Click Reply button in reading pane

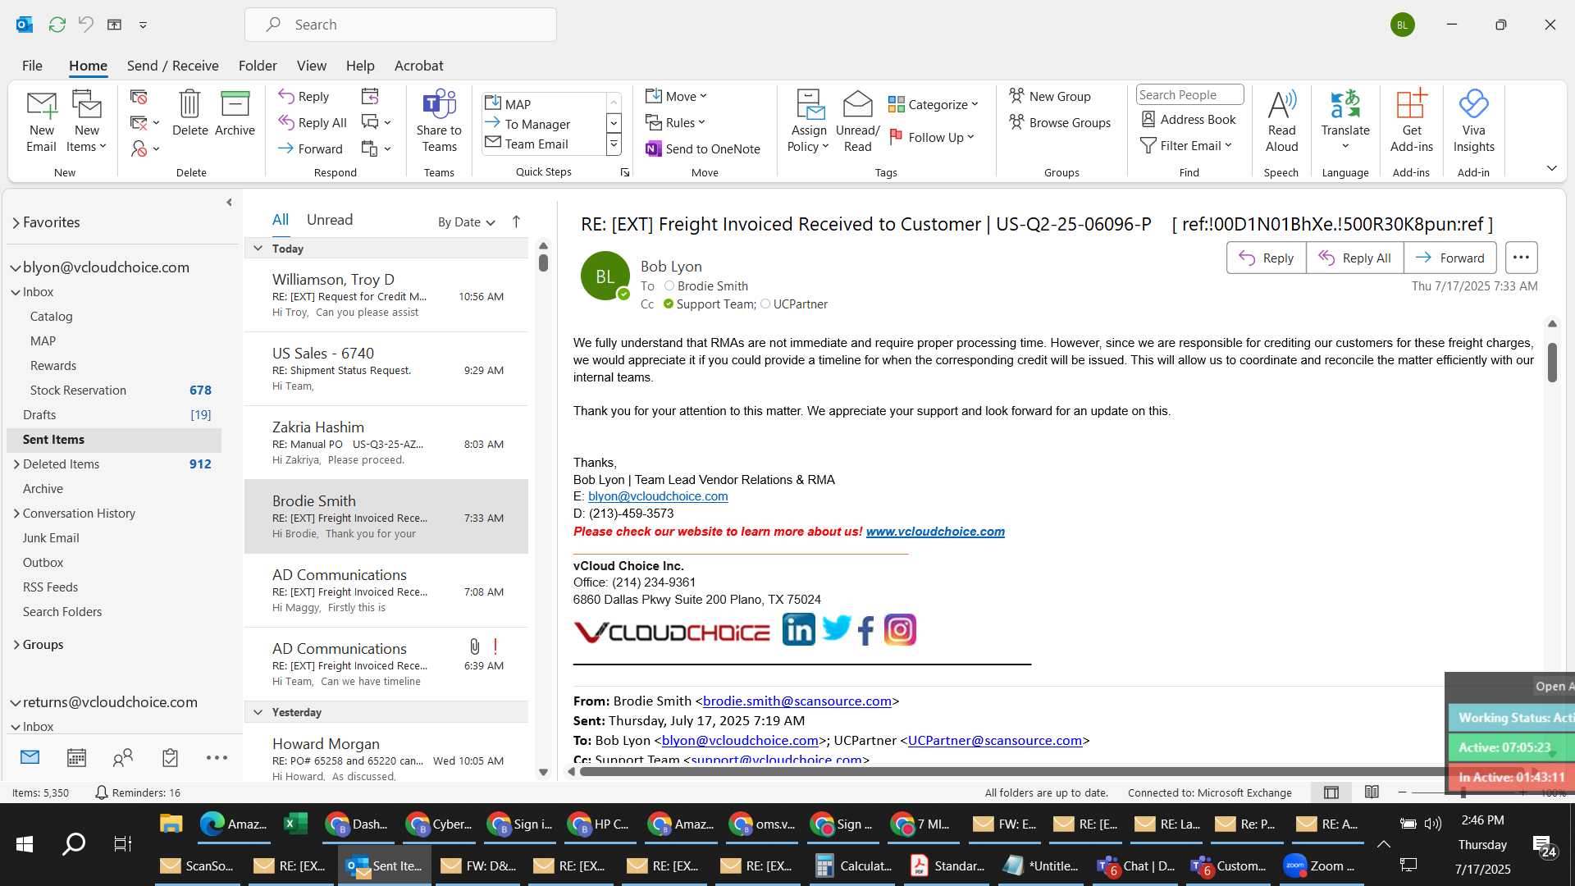click(x=1266, y=258)
